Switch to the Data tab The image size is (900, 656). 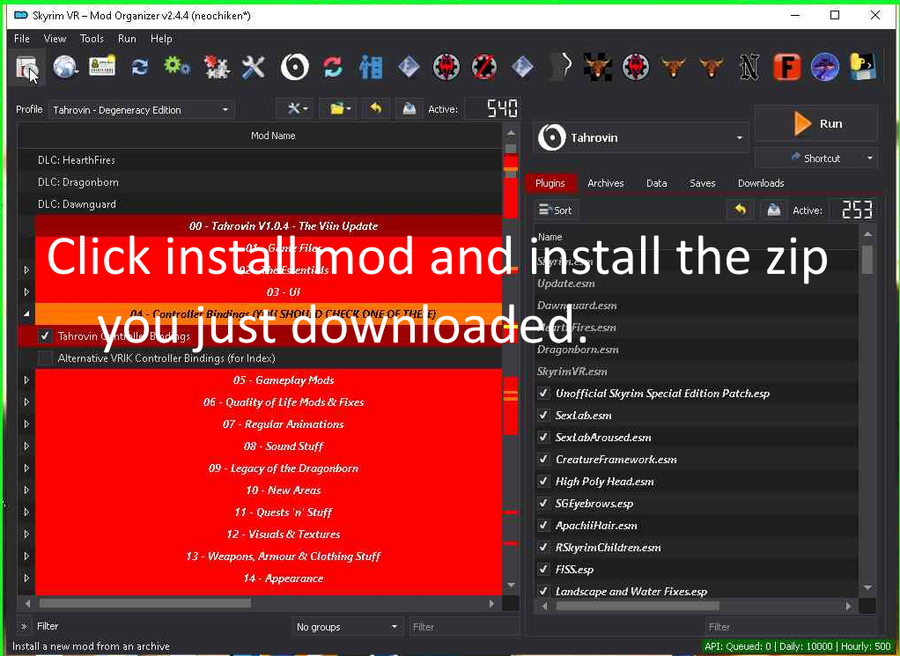pos(657,183)
